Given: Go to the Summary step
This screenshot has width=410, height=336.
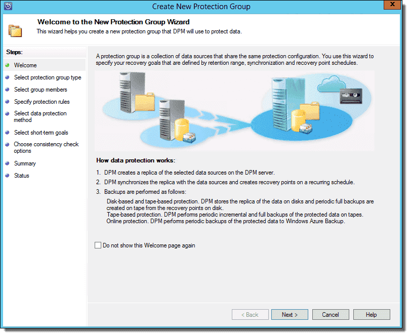Looking at the screenshot, I should pyautogui.click(x=25, y=163).
